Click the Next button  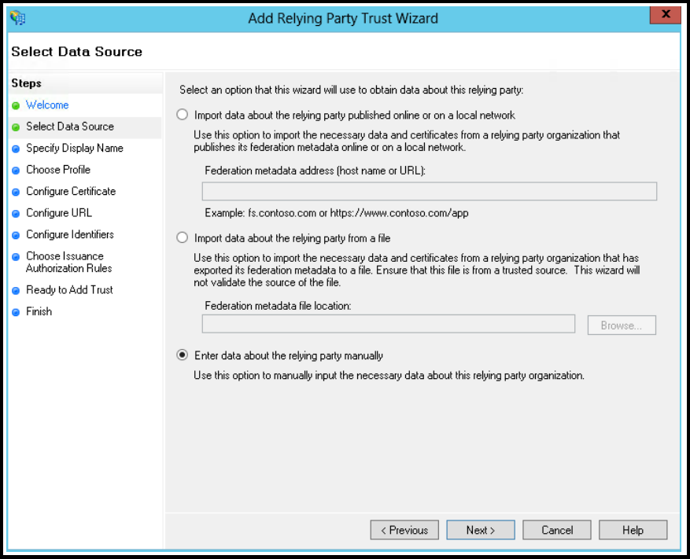481,530
